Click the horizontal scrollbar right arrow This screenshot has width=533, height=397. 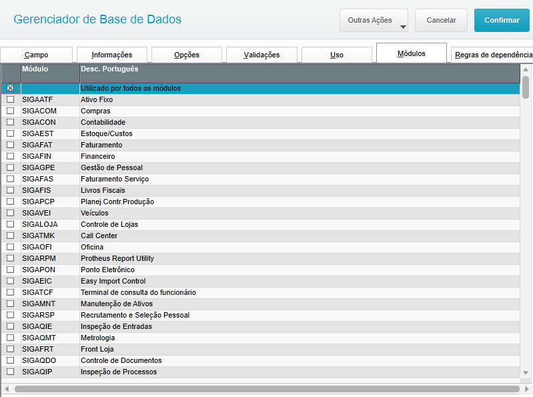(527, 389)
